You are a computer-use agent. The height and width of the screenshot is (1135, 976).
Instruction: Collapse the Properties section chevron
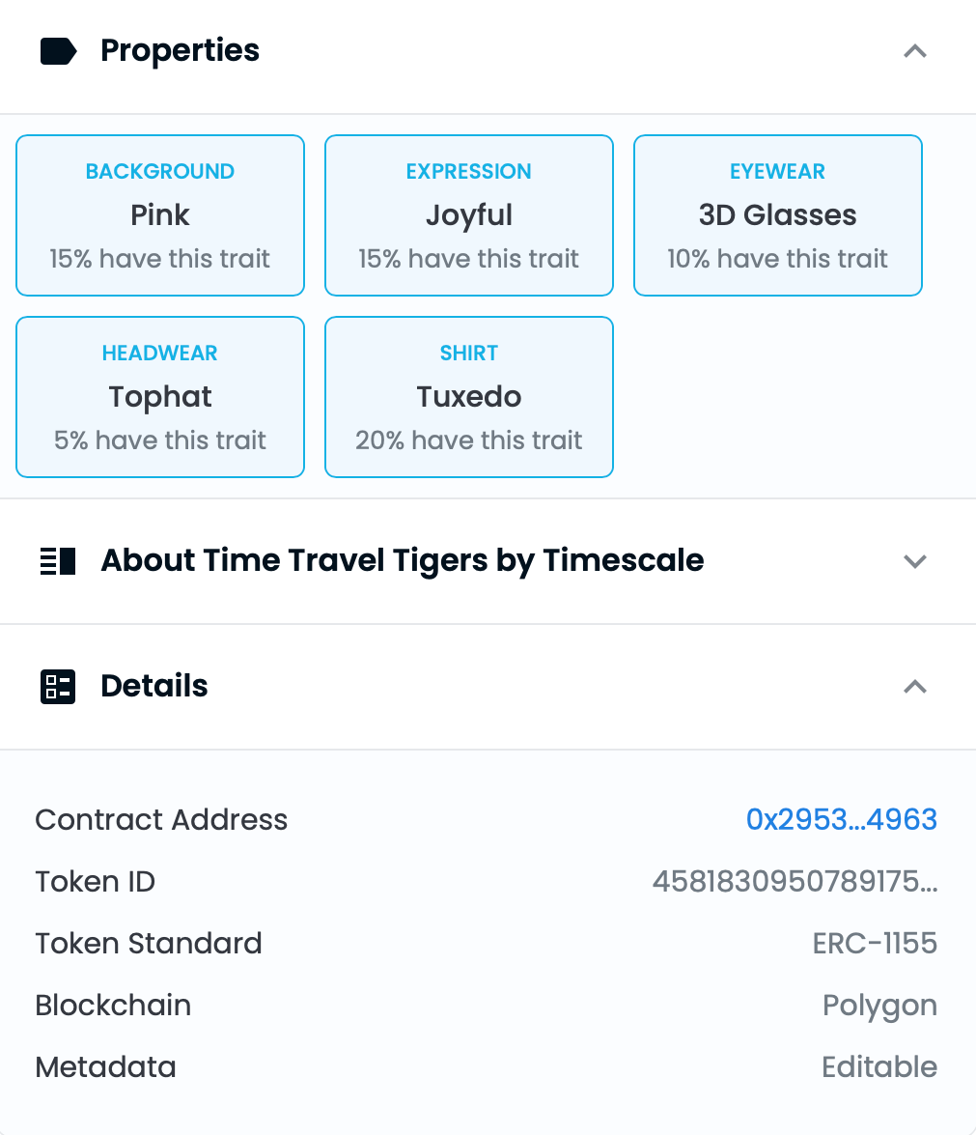pyautogui.click(x=914, y=51)
